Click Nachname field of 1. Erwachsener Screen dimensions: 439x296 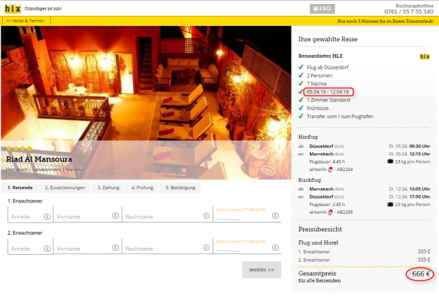coord(167,215)
